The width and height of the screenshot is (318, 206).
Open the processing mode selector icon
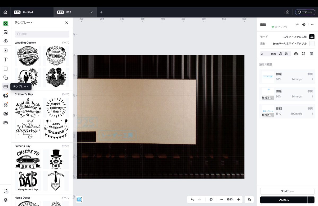coord(312,37)
